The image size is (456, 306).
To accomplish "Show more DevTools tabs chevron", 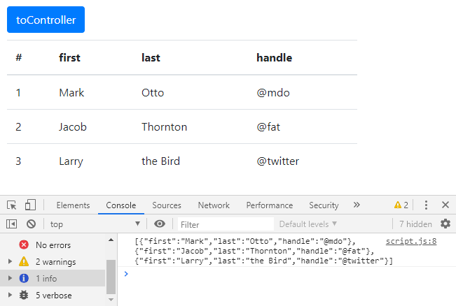I will (357, 205).
